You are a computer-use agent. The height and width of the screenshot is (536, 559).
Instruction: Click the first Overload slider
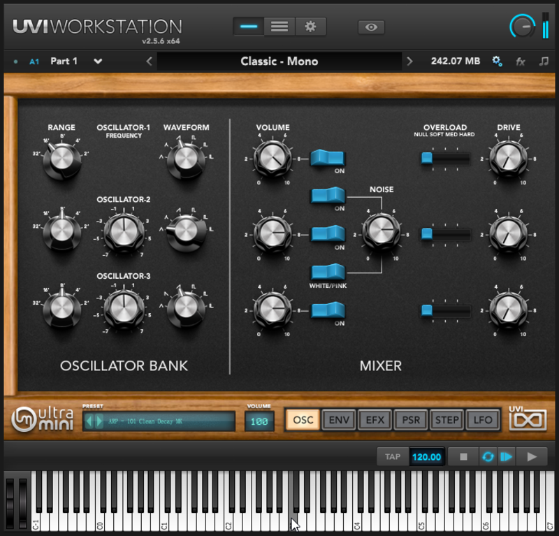pos(446,159)
